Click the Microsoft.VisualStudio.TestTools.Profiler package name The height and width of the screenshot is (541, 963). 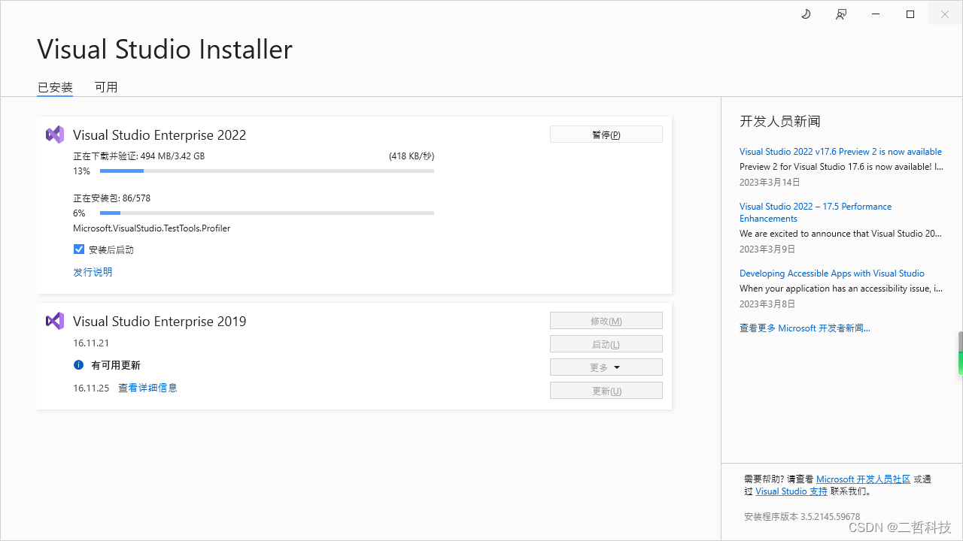(151, 228)
